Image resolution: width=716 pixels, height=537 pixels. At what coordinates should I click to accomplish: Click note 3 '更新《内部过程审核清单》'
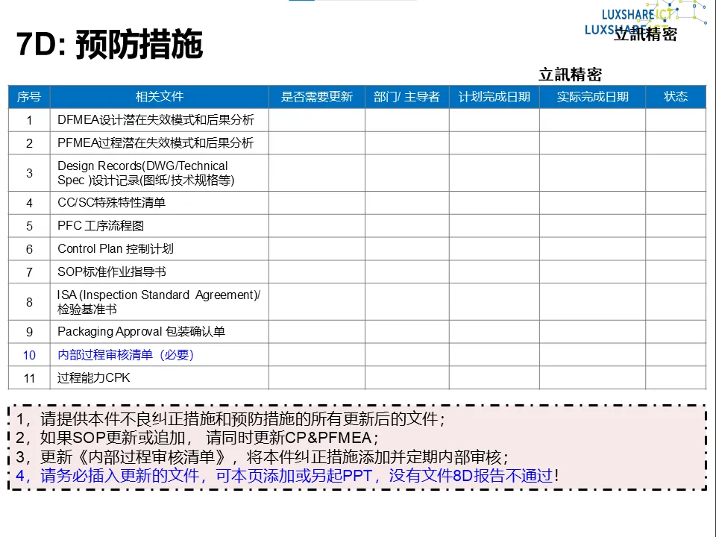pos(262,457)
